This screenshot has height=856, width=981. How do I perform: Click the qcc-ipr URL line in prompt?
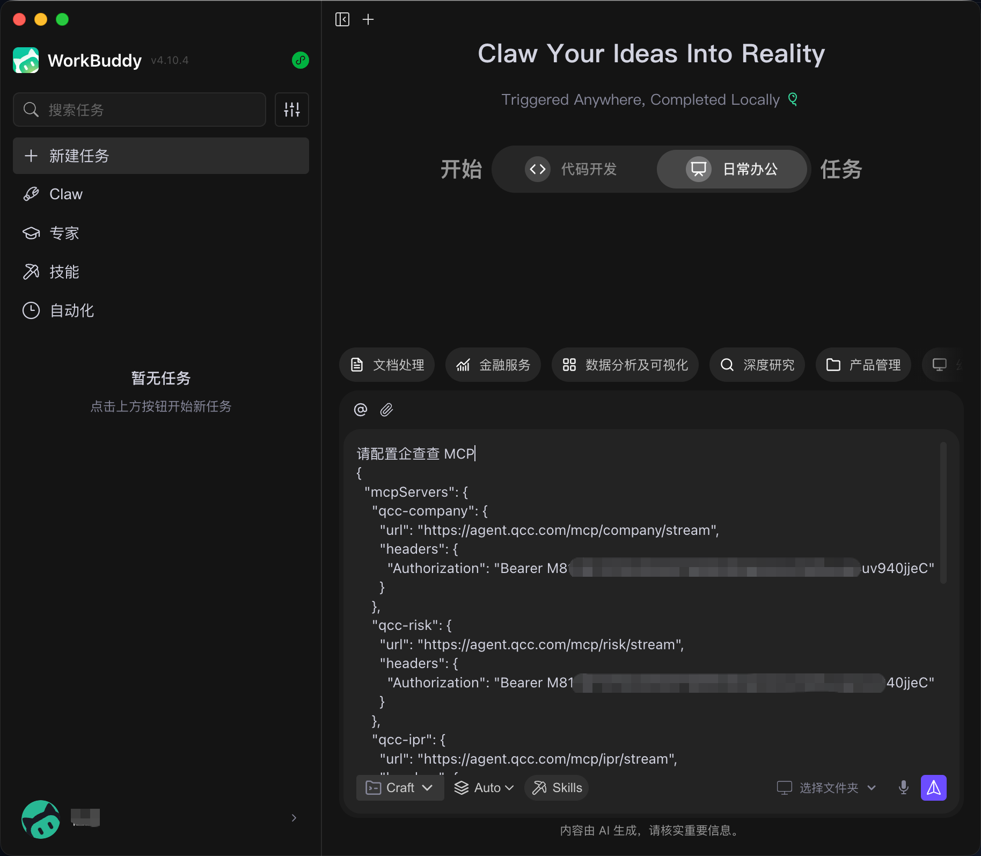coord(529,759)
